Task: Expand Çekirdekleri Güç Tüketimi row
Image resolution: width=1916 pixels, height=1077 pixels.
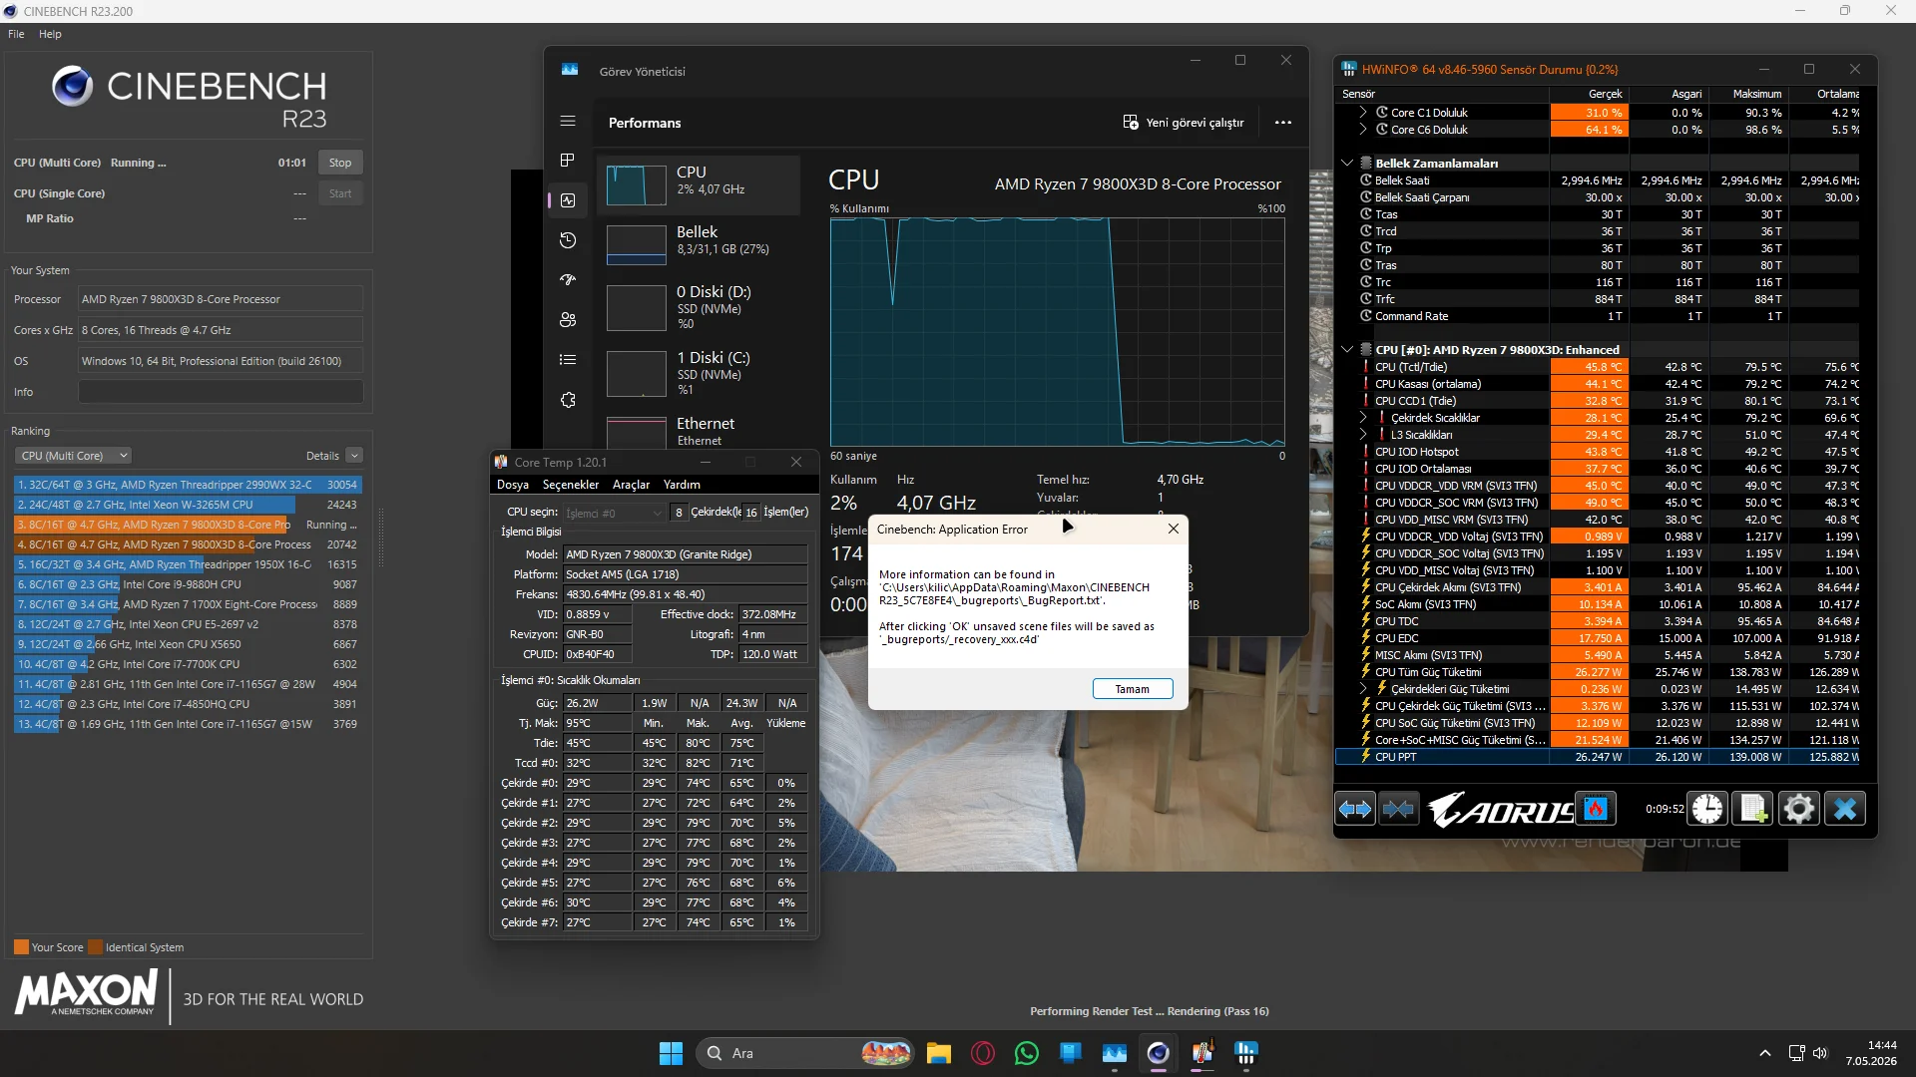Action: [x=1363, y=689]
